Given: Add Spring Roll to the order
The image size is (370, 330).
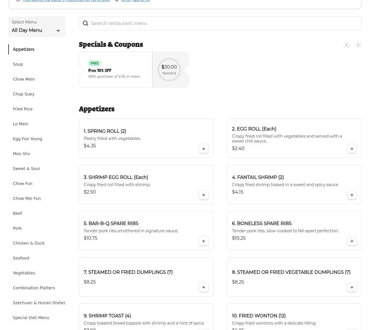Looking at the screenshot, I should 203,149.
